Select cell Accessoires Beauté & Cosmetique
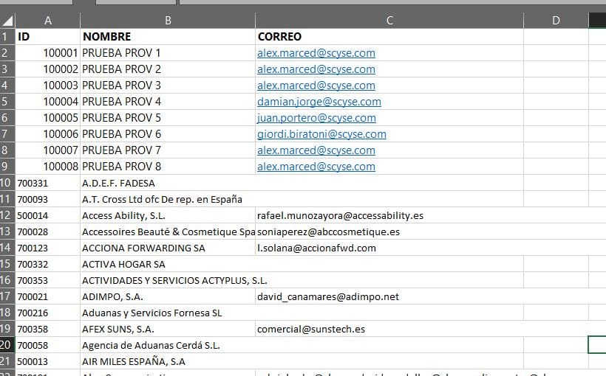 [x=168, y=231]
